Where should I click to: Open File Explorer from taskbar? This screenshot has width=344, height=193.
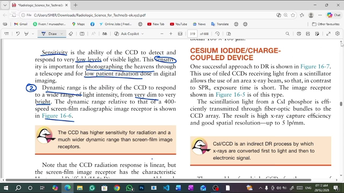80,188
